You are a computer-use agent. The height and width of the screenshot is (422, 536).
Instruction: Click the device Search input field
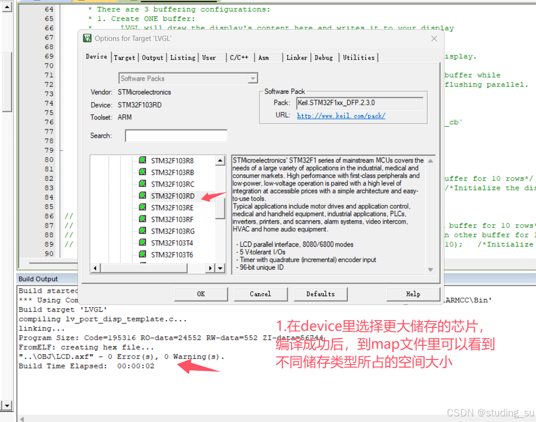coord(176,135)
